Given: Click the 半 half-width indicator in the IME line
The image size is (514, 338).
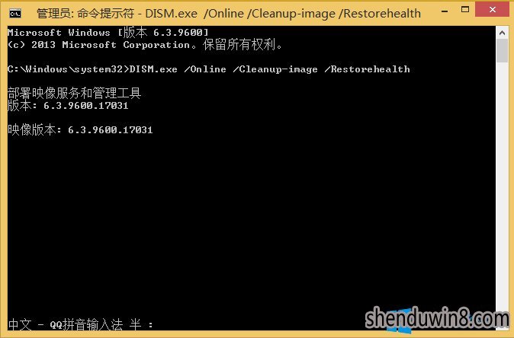Looking at the screenshot, I should click(x=135, y=324).
